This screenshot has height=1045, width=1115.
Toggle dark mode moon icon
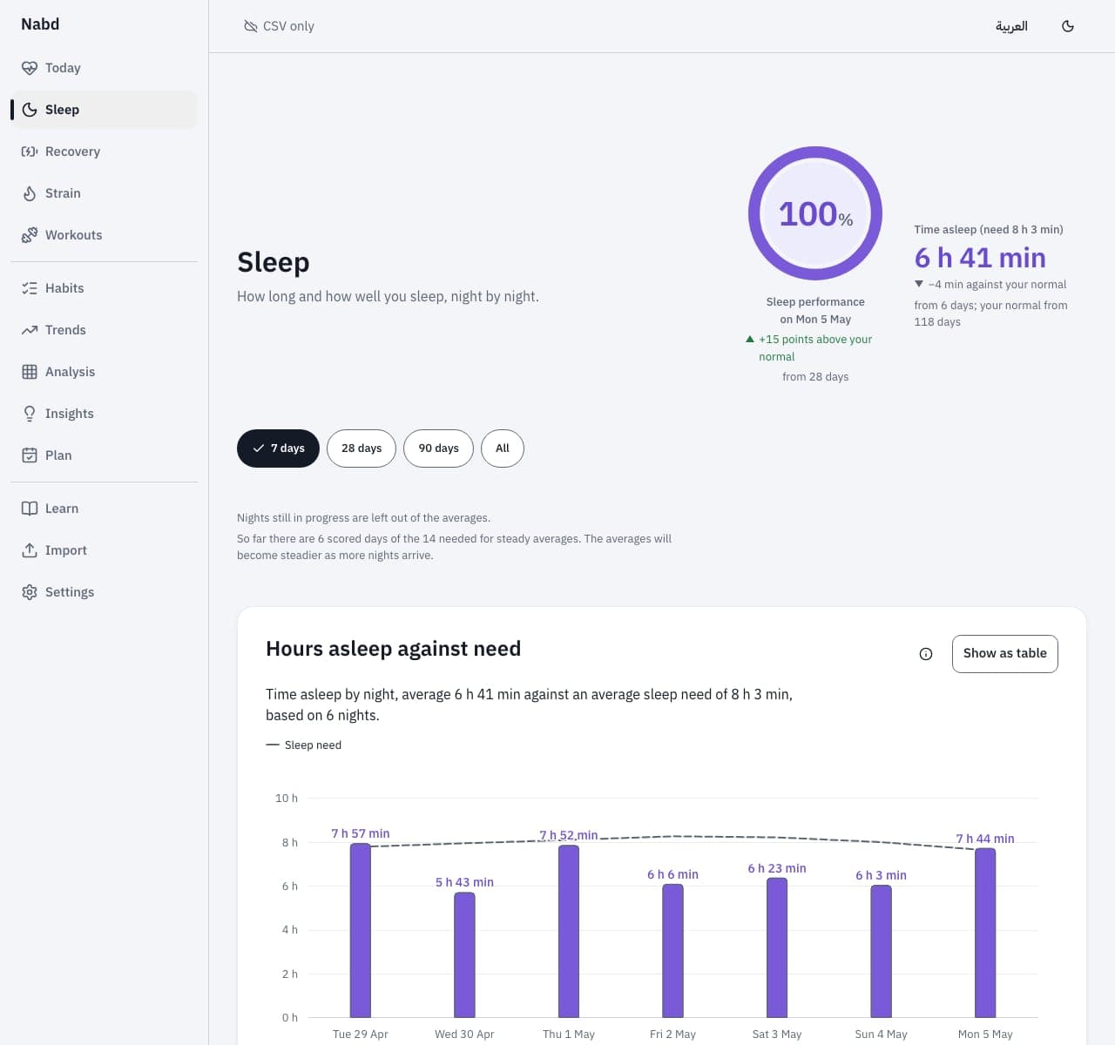1068,26
